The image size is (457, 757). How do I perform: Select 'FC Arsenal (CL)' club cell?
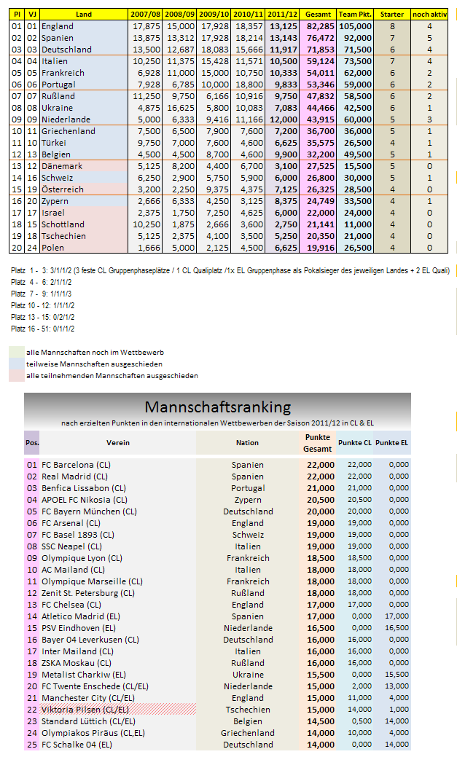click(x=118, y=523)
